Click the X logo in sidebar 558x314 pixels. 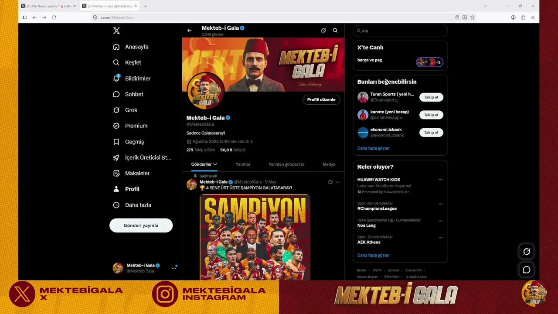tap(116, 31)
